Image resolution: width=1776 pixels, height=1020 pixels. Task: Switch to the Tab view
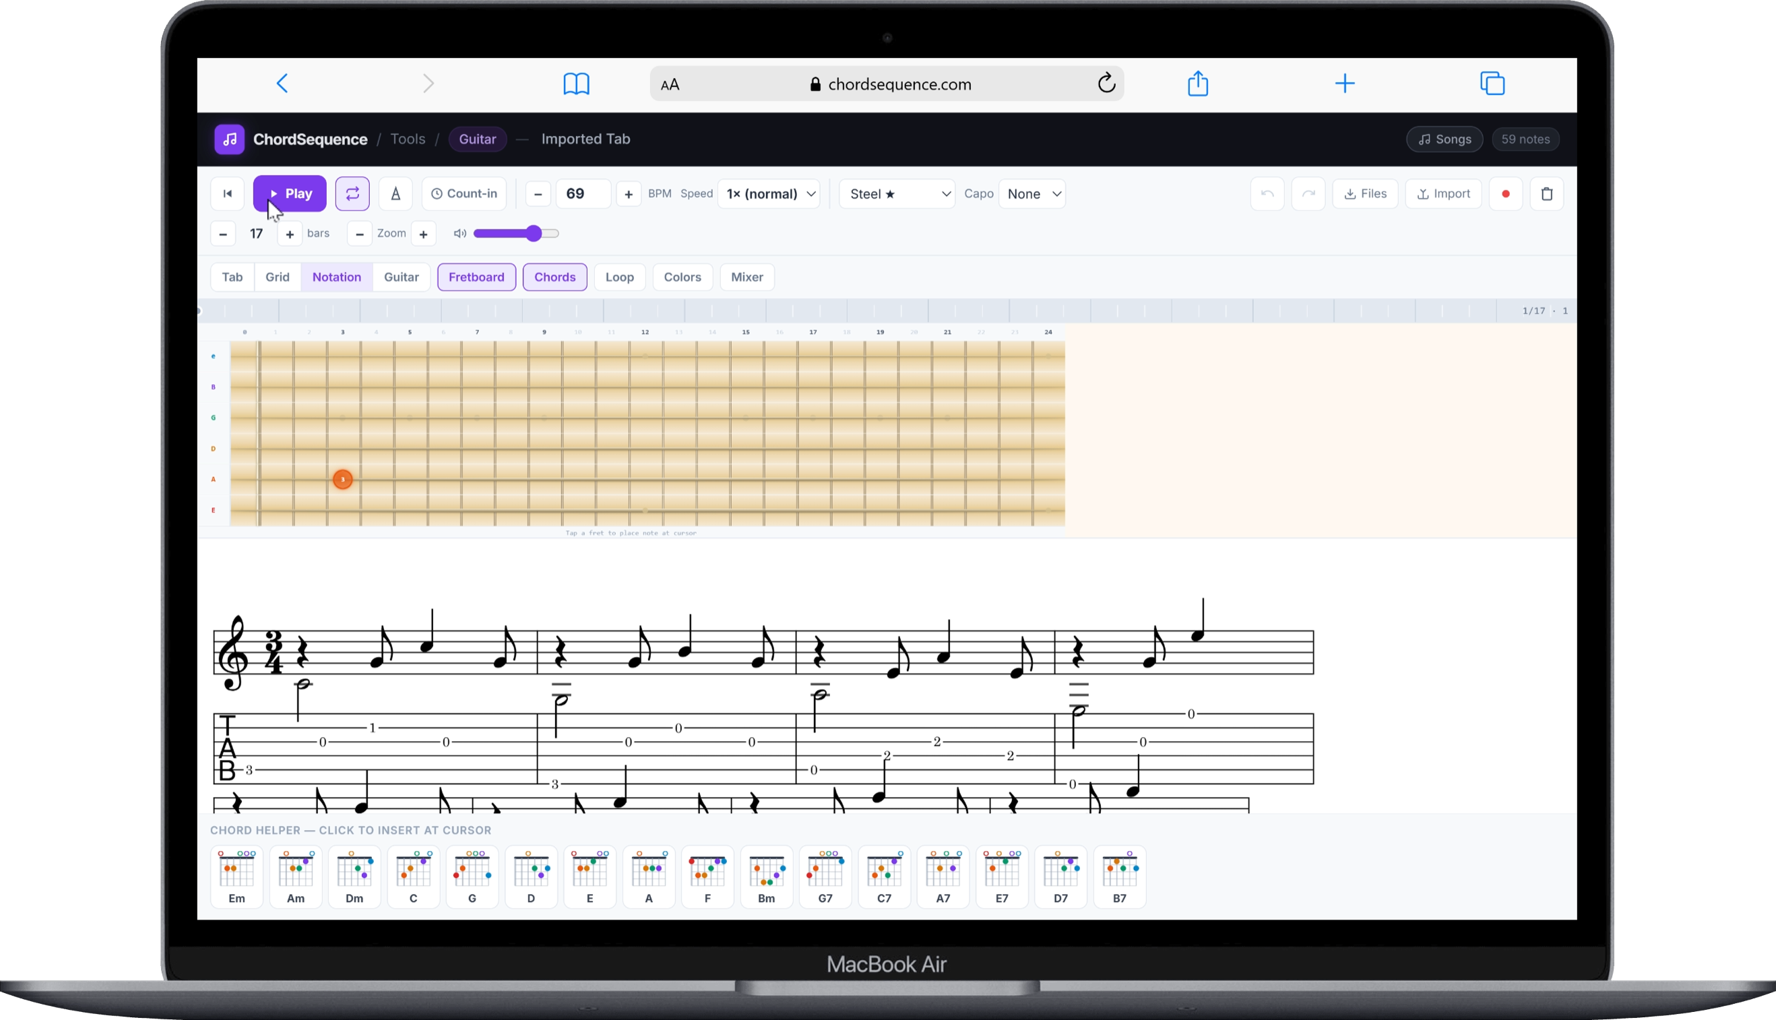click(232, 277)
